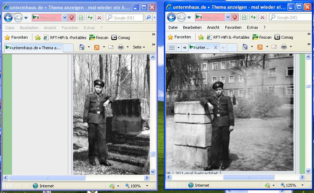Image resolution: width=314 pixels, height=193 pixels.
Task: Open the Extras menu in the right window
Action: 252,27
